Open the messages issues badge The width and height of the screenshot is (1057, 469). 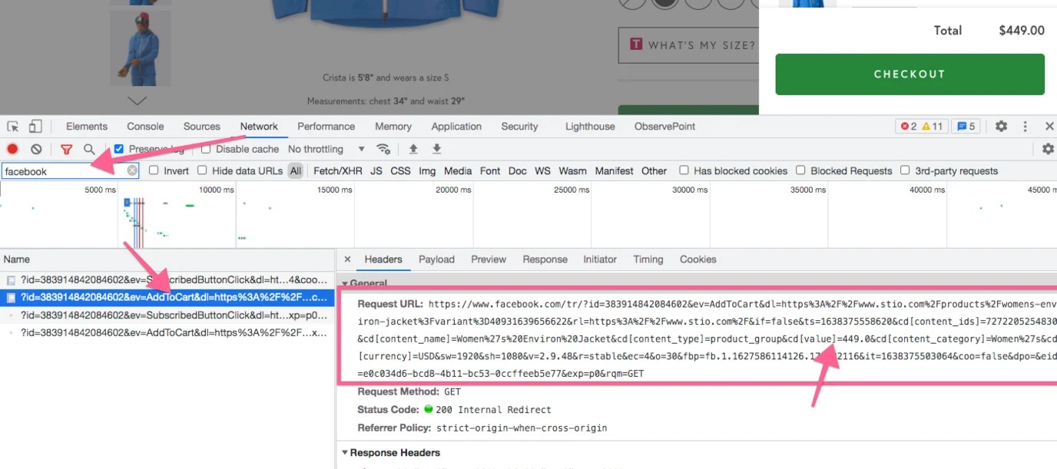point(966,127)
